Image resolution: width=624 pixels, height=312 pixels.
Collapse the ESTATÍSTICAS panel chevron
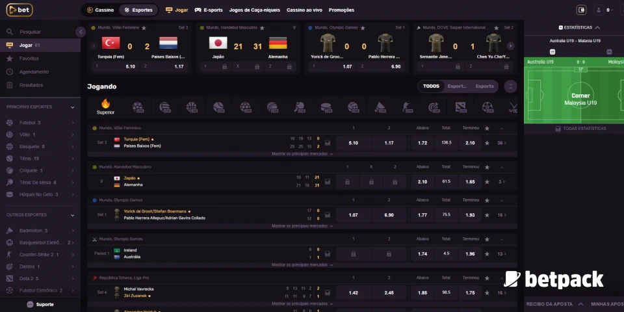tap(597, 28)
